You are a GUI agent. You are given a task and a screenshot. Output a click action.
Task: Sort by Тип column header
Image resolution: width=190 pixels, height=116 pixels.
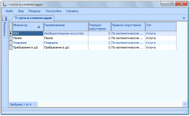click(x=161, y=27)
